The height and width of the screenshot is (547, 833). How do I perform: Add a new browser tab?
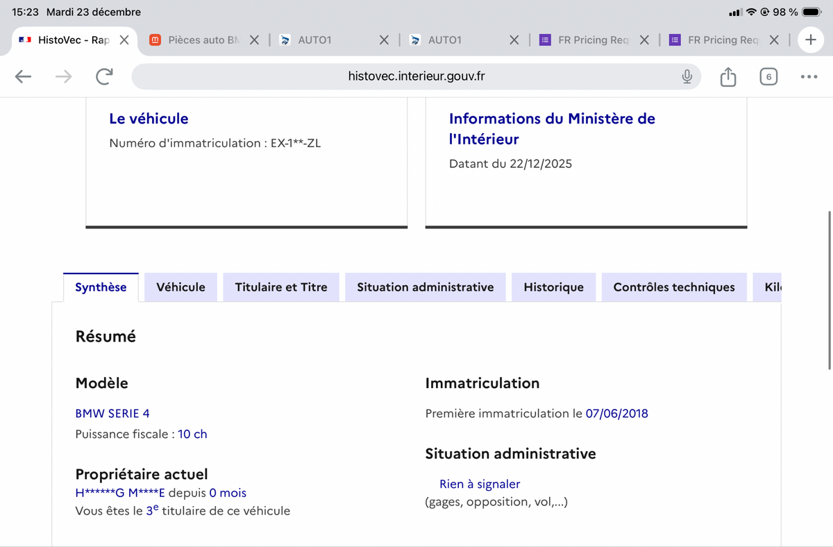810,40
